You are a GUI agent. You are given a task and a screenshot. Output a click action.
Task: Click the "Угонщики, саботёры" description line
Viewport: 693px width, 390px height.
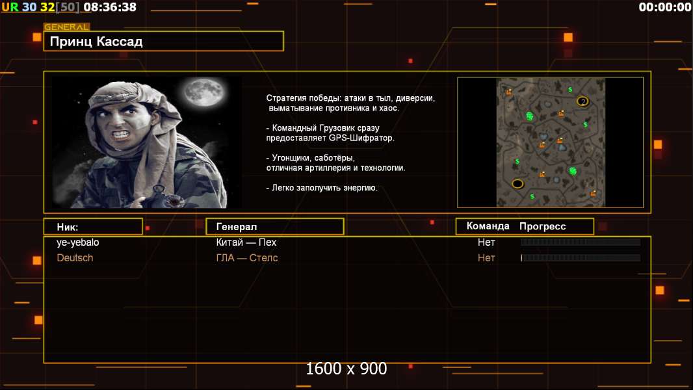(x=335, y=163)
